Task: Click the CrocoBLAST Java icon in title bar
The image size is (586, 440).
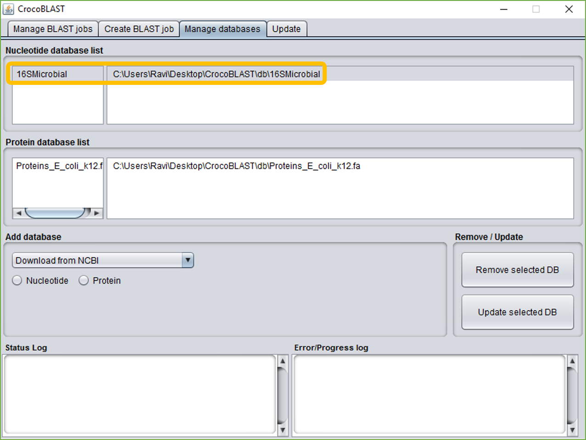Action: (8, 9)
